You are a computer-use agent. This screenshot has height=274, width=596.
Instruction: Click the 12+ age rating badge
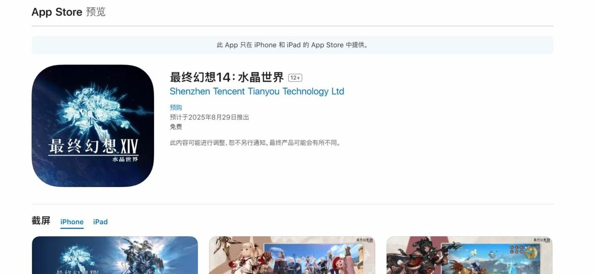coord(295,78)
